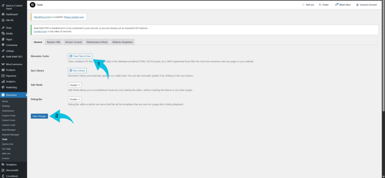Click the Save Changes button

pyautogui.click(x=39, y=116)
